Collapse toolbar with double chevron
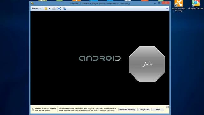This screenshot has height=115, width=204. [167, 9]
